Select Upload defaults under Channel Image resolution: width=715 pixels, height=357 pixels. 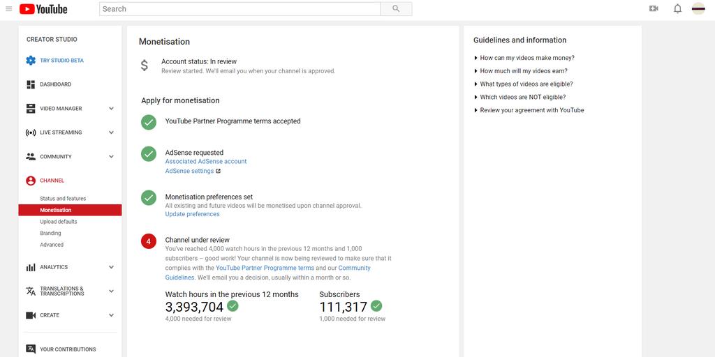(59, 222)
